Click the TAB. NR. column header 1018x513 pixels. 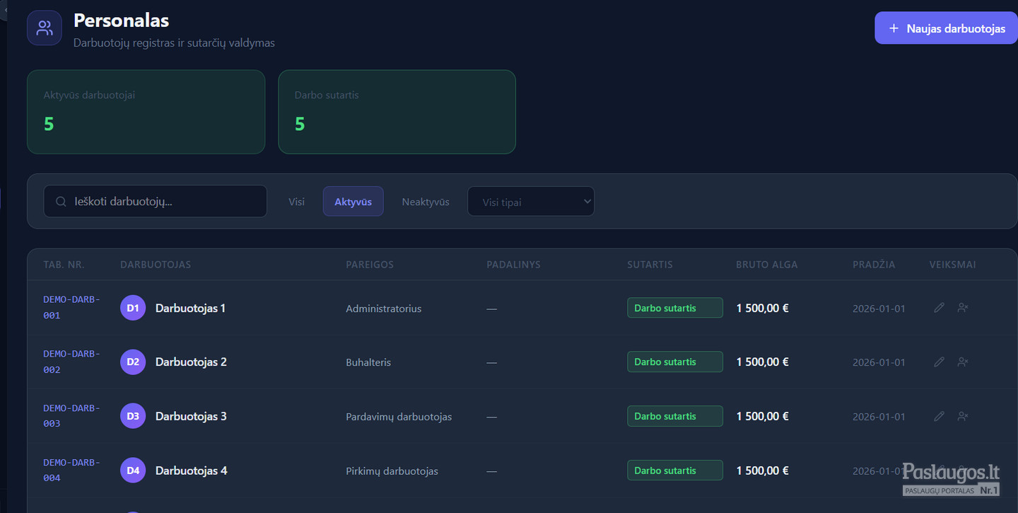click(64, 265)
